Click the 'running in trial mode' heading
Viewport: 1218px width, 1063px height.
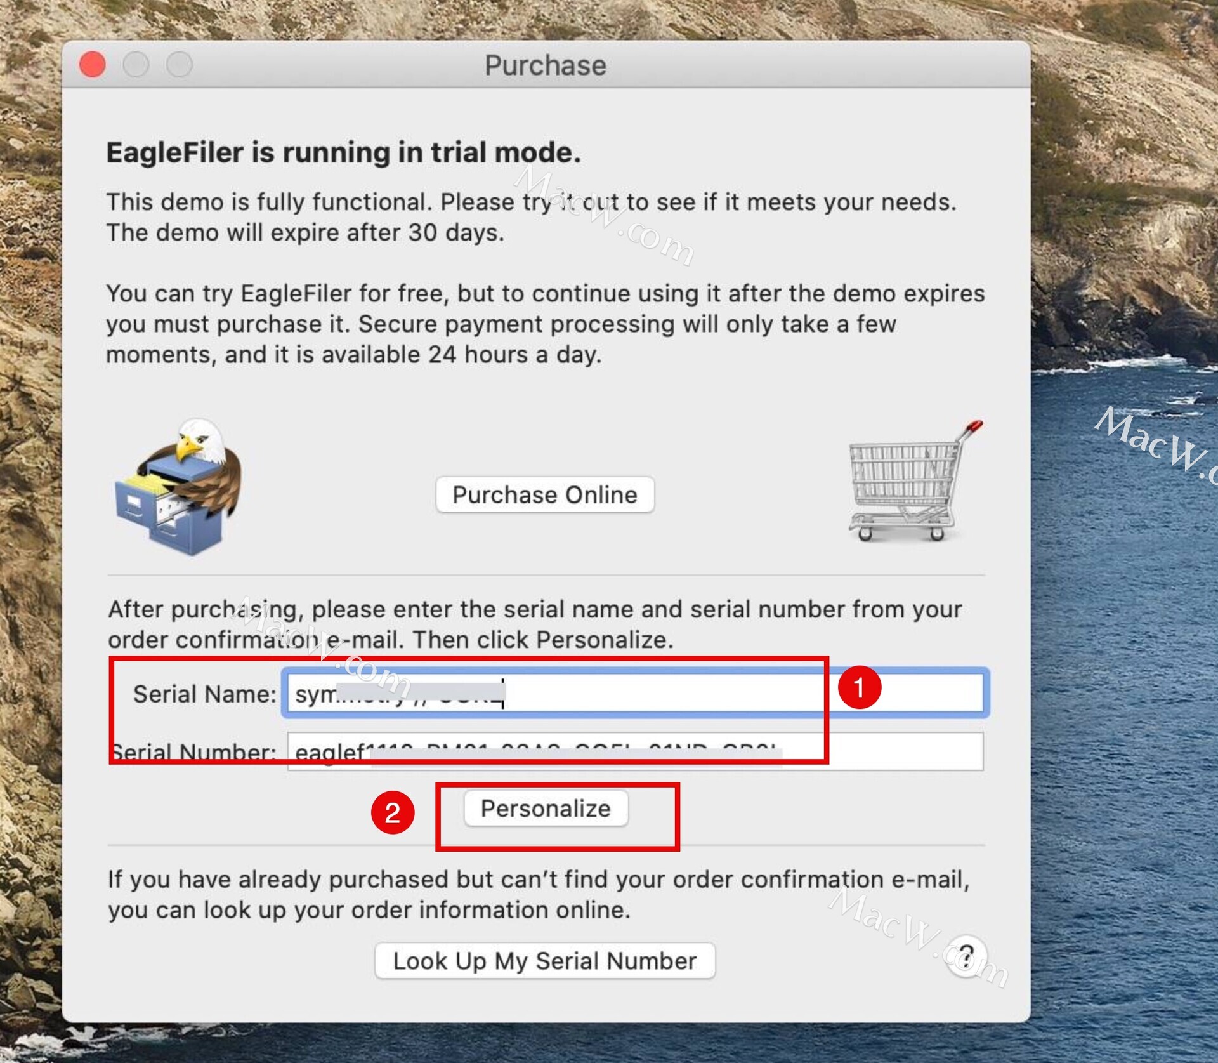(x=343, y=153)
